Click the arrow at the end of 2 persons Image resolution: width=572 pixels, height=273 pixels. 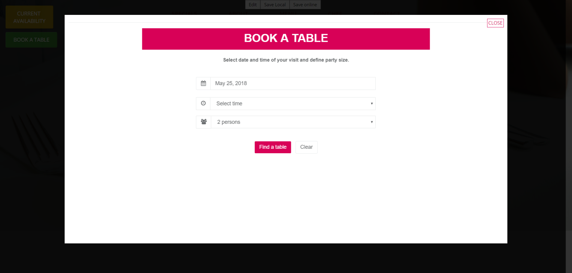pos(372,122)
